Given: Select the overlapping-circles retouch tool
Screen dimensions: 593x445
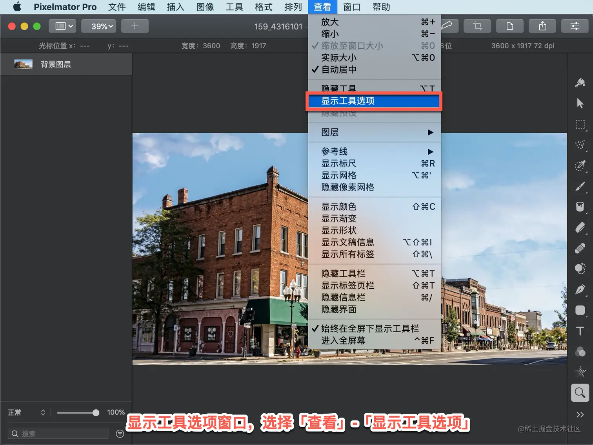Looking at the screenshot, I should tap(580, 269).
